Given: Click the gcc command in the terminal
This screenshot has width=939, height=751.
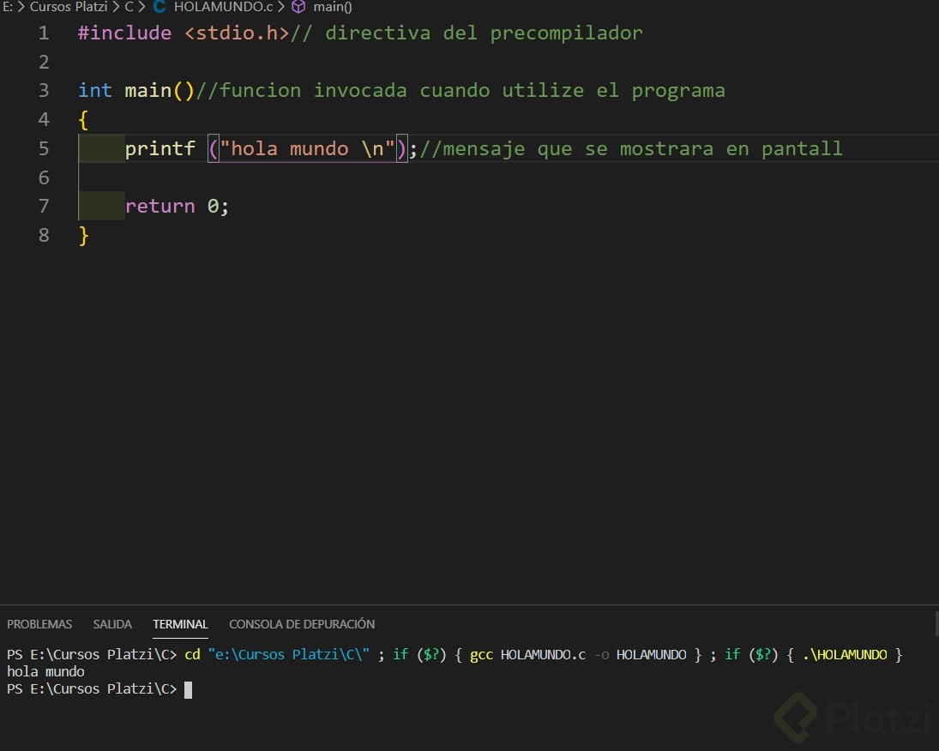Looking at the screenshot, I should (481, 654).
